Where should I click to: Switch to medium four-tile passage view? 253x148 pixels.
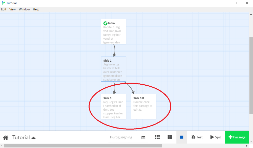(x=170, y=137)
